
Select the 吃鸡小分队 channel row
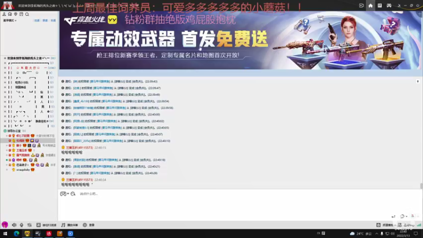tap(30, 83)
